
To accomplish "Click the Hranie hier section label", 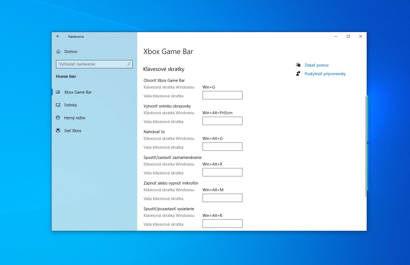I will [x=66, y=76].
